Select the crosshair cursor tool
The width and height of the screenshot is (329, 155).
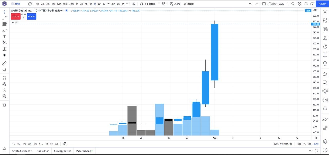[4, 12]
